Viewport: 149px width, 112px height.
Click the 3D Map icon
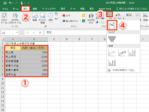pyautogui.click(x=129, y=15)
